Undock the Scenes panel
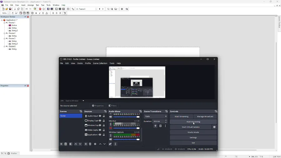This screenshot has height=158, width=281. pos(81,111)
